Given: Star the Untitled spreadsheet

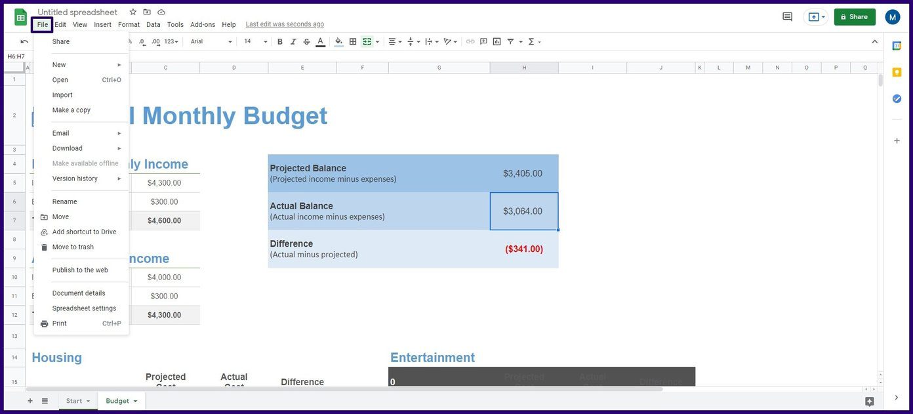Looking at the screenshot, I should (x=133, y=12).
